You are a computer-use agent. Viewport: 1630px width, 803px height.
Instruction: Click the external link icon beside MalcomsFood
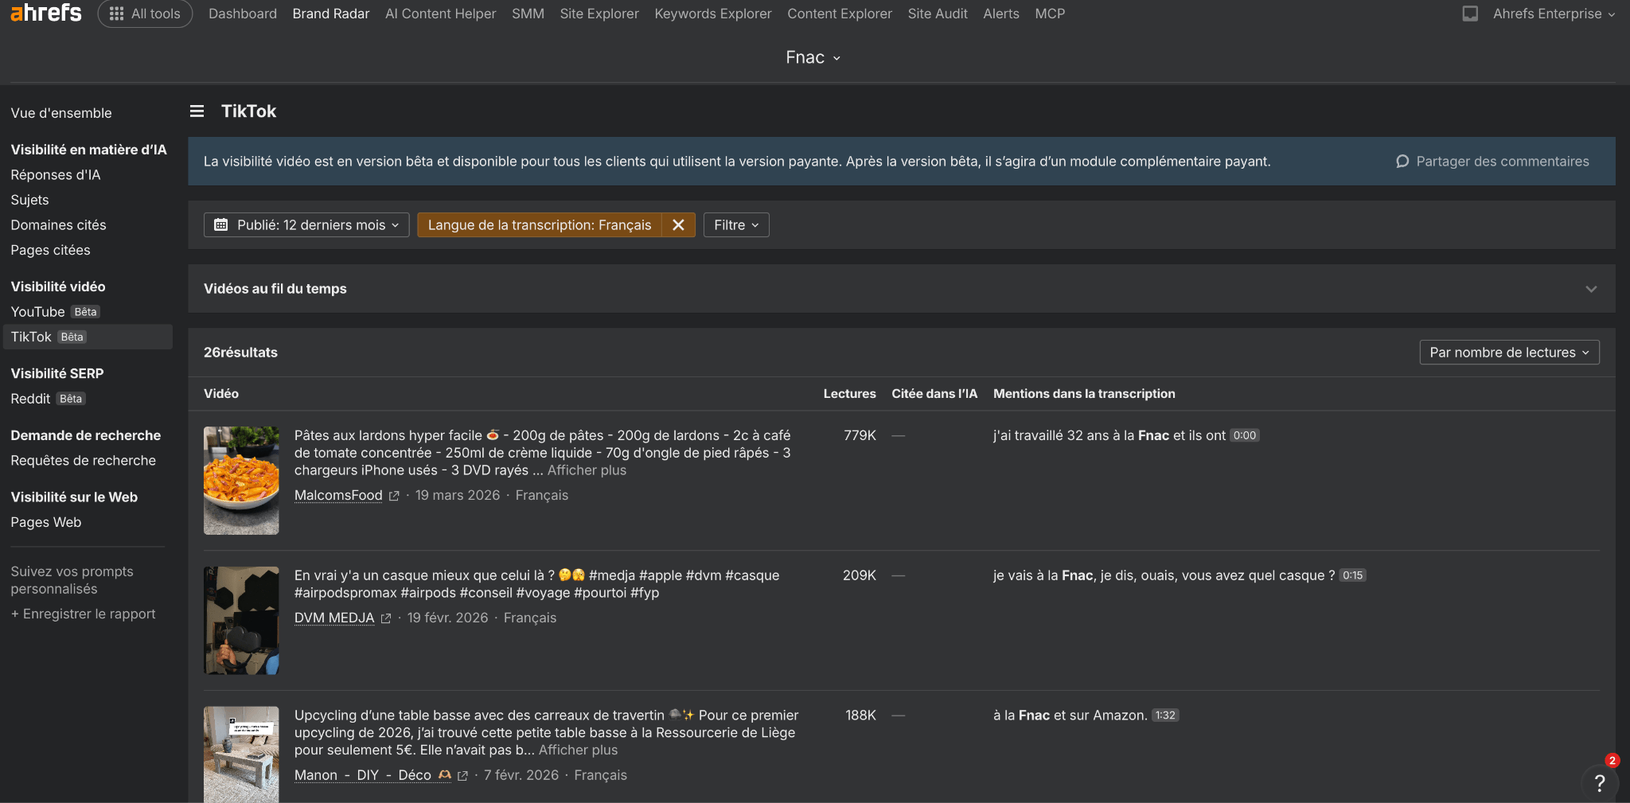[x=394, y=496]
